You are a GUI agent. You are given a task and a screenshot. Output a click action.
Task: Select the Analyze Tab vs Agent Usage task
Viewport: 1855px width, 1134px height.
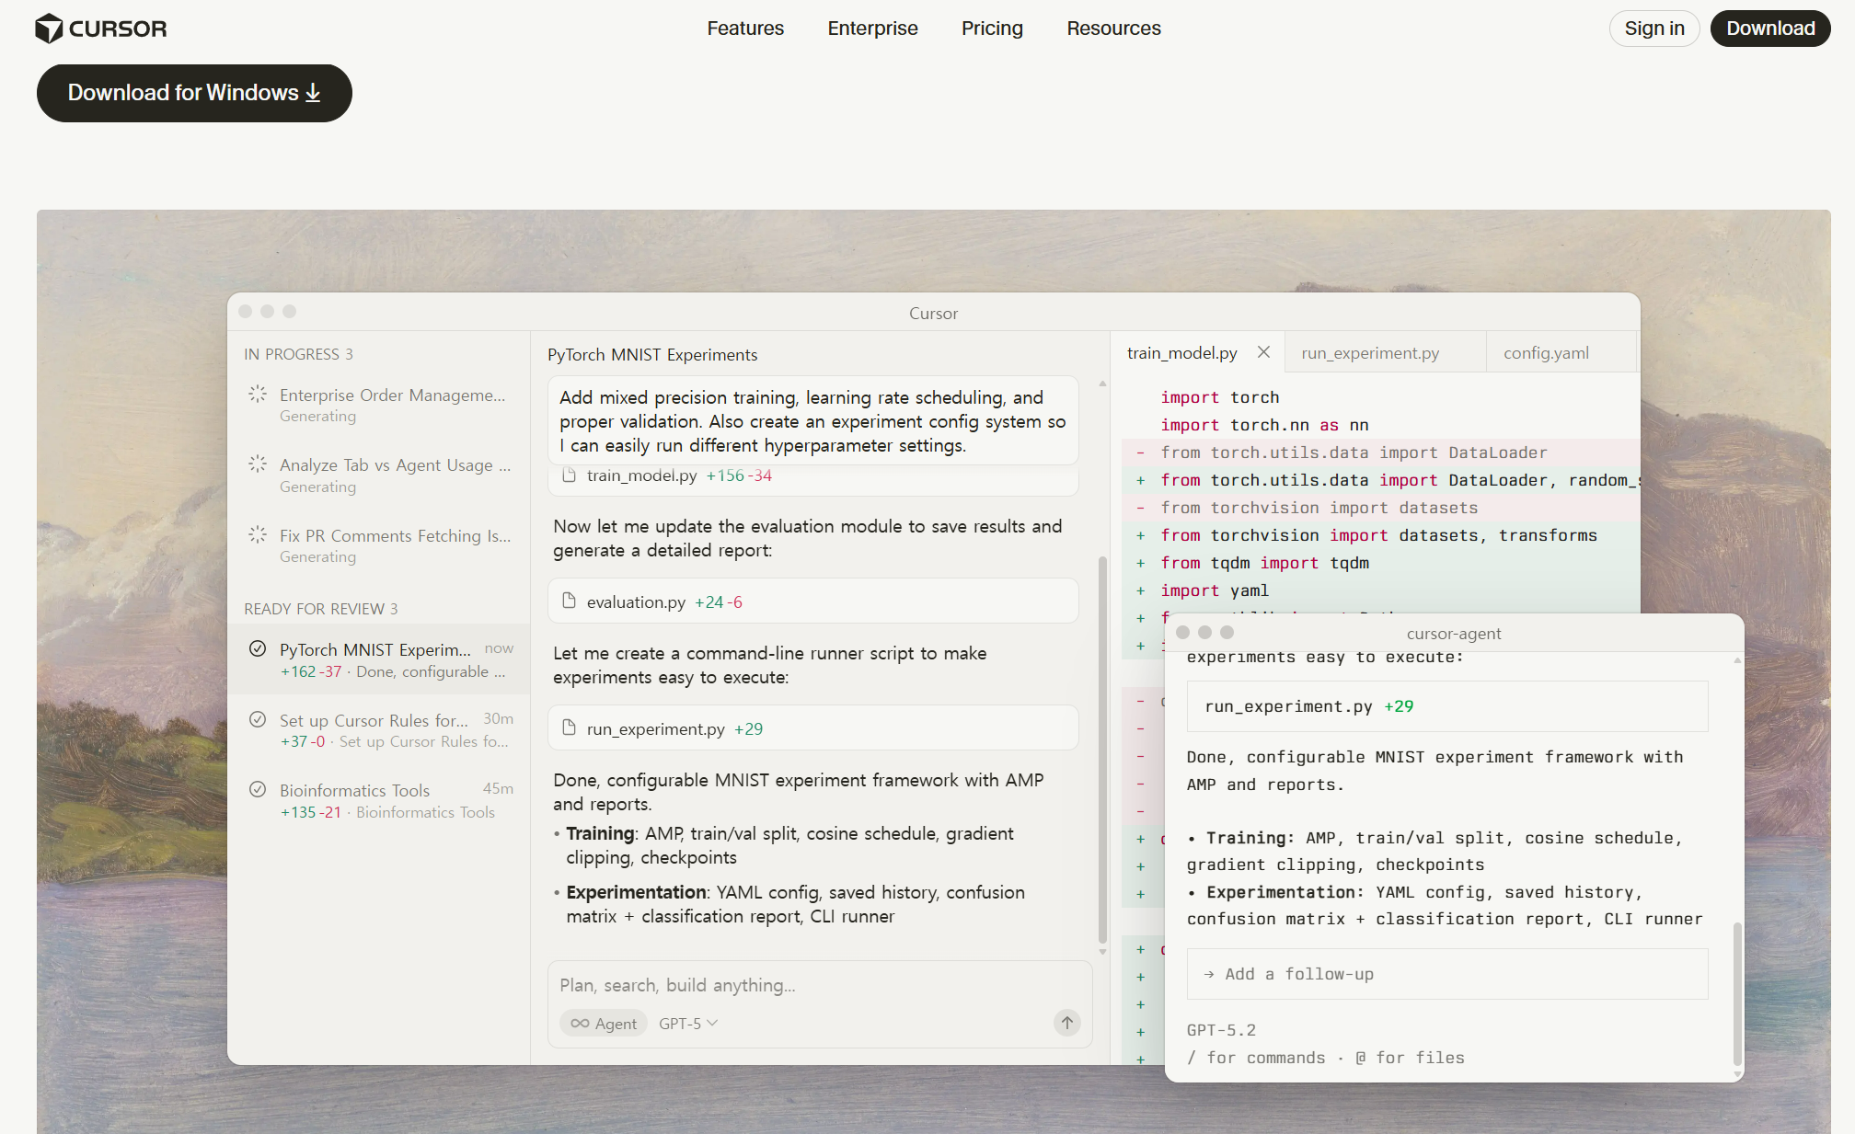point(379,475)
